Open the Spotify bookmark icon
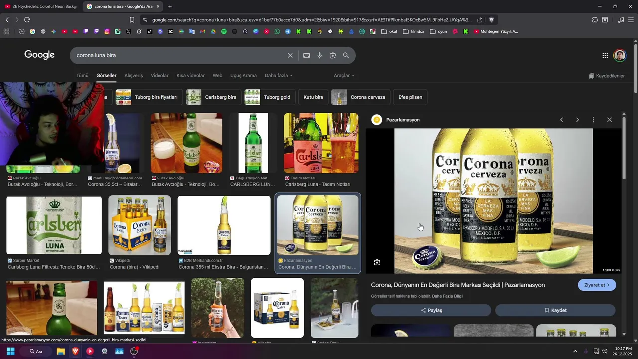638x359 pixels. [x=224, y=31]
